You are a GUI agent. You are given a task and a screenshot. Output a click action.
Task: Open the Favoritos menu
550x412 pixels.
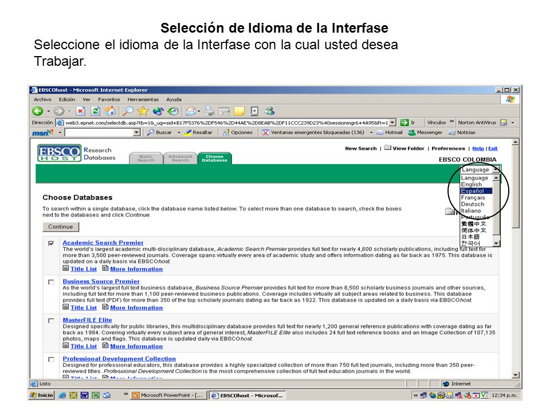(109, 100)
